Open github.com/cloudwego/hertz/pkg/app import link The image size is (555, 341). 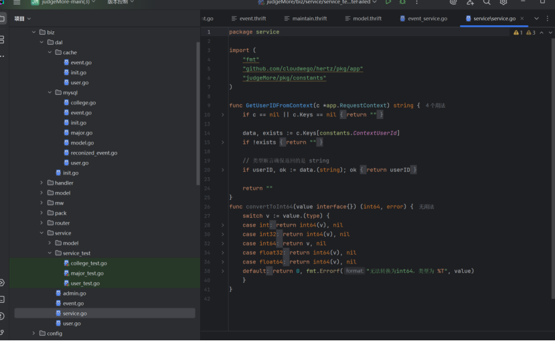point(303,69)
